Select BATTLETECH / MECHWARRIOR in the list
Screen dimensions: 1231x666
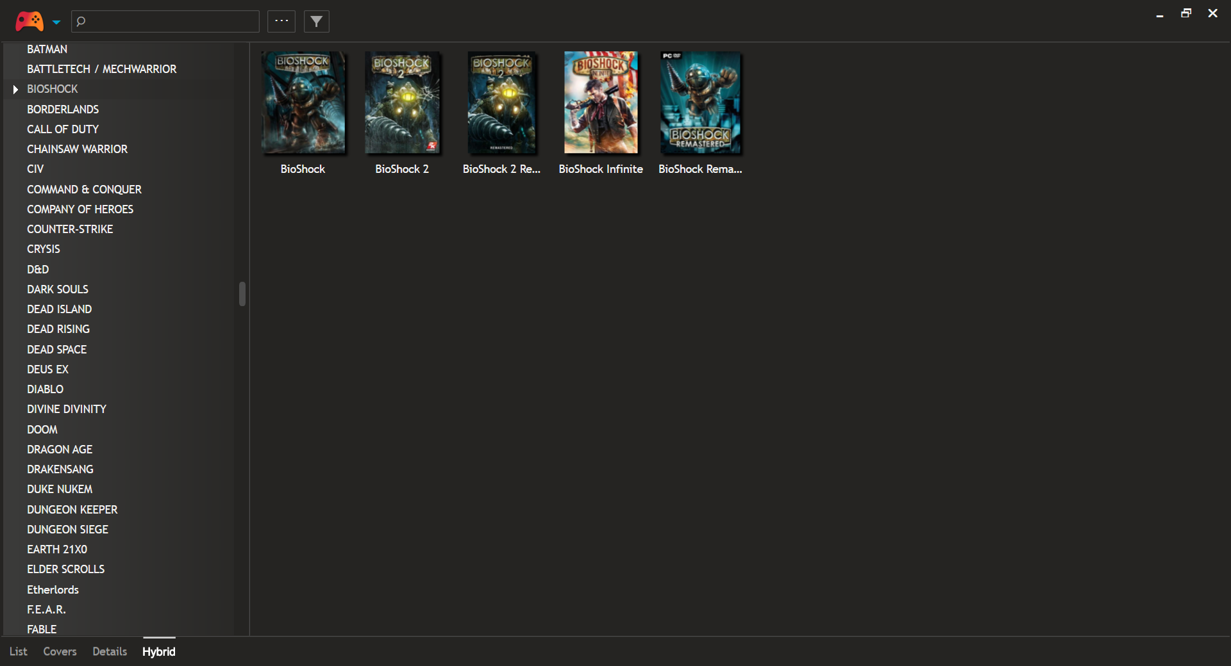(101, 69)
